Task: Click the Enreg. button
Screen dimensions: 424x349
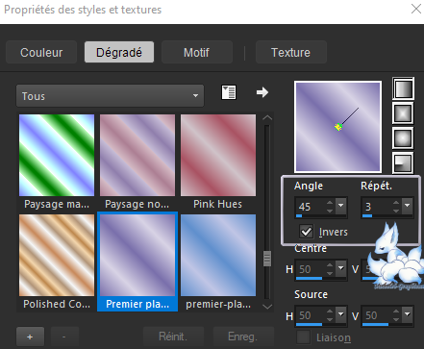Action: 243,337
